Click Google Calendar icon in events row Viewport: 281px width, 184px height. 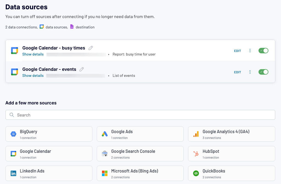pyautogui.click(x=15, y=72)
